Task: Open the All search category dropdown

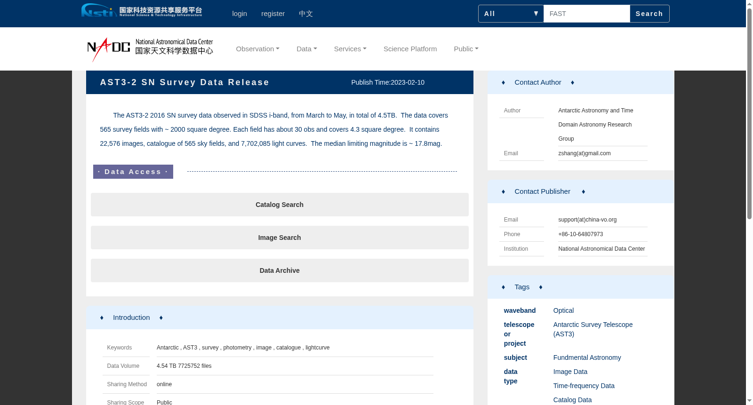Action: click(511, 14)
